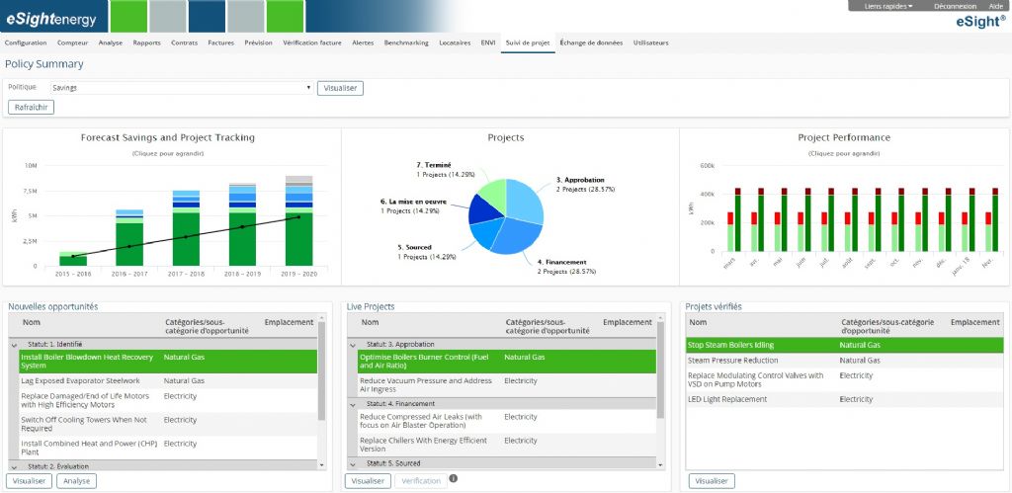The image size is (1012, 493).
Task: Click the eSight brand mark top right
Action: point(982,21)
